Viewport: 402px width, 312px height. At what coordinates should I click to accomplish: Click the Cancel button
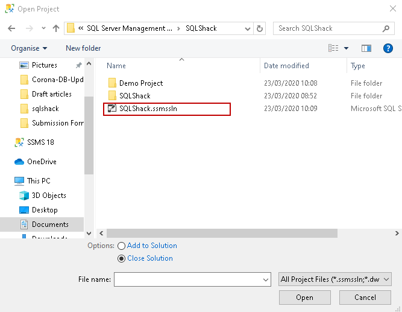pos(365,298)
